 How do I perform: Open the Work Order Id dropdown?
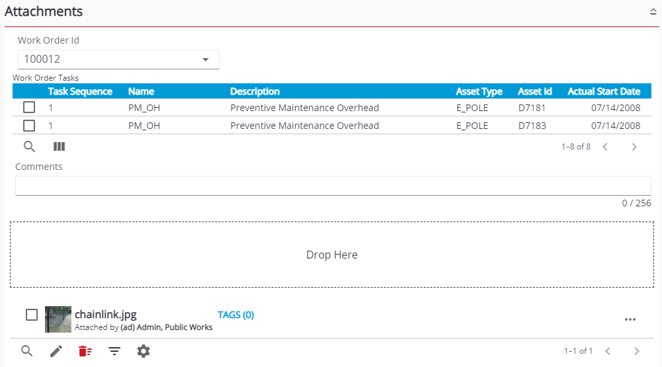tap(206, 60)
